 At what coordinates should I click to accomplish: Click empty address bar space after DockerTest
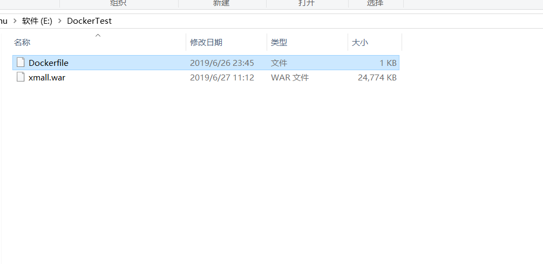(x=325, y=21)
